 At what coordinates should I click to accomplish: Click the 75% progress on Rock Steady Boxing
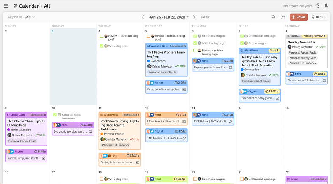pyautogui.click(x=134, y=139)
